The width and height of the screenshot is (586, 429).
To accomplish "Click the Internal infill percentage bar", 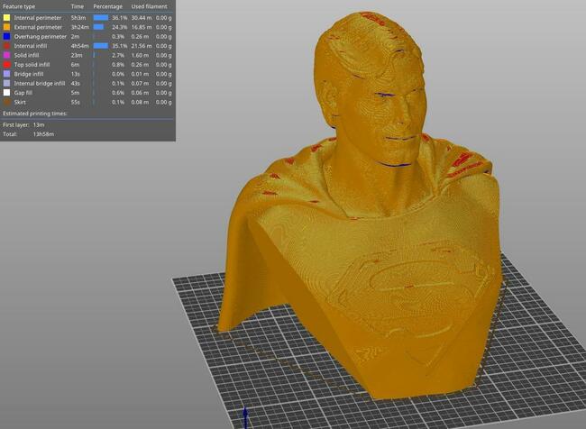I will click(100, 45).
